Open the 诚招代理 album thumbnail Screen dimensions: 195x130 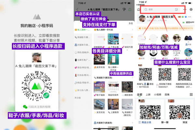click(127, 39)
